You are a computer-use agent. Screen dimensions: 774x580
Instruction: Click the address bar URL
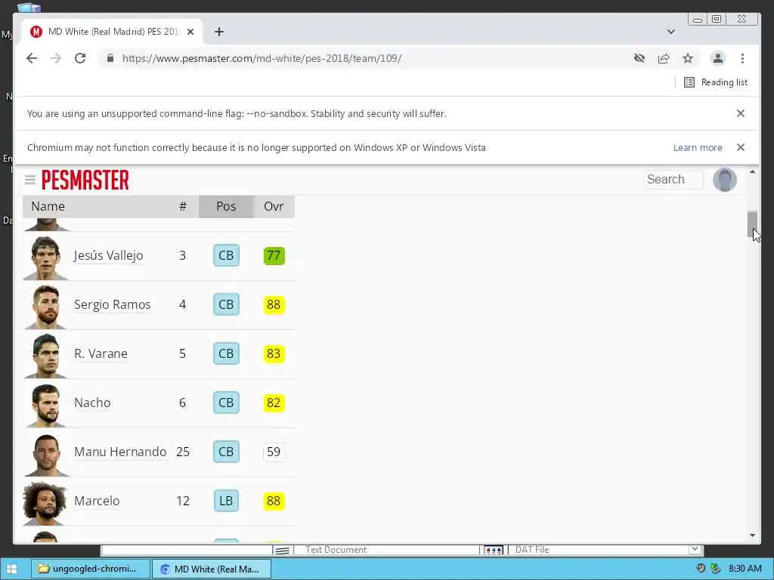pos(262,58)
